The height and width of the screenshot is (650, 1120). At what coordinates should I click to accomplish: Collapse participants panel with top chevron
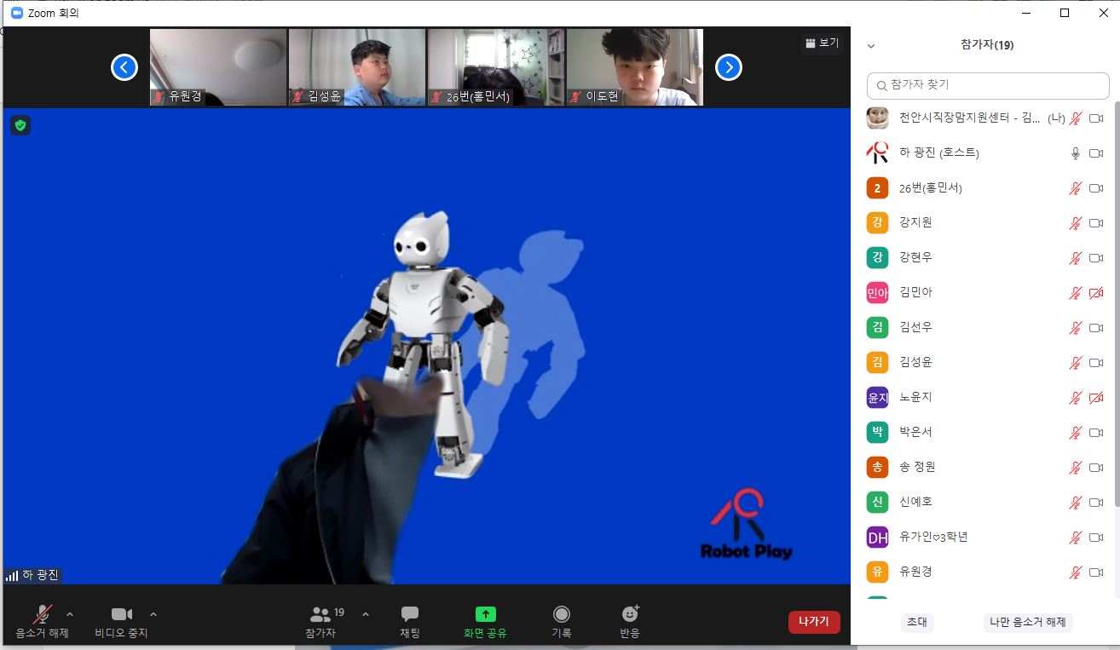[870, 46]
